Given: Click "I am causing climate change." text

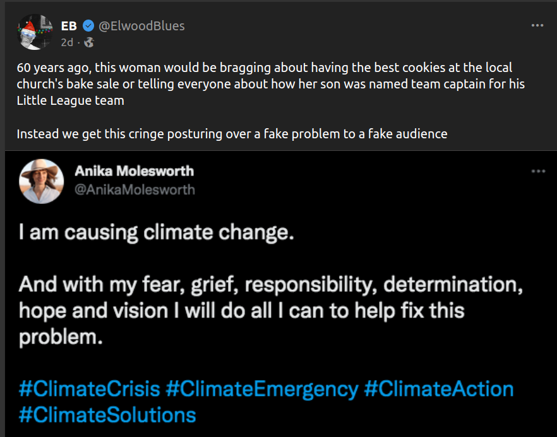Looking at the screenshot, I should 156,233.
